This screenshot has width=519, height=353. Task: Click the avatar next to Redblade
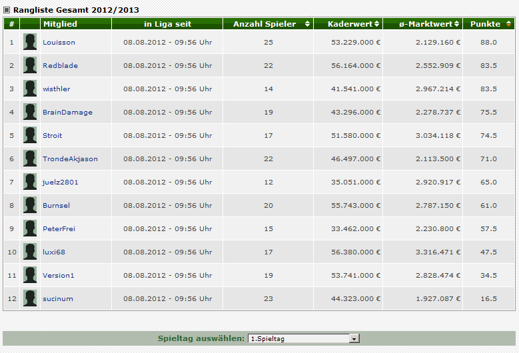coord(30,65)
